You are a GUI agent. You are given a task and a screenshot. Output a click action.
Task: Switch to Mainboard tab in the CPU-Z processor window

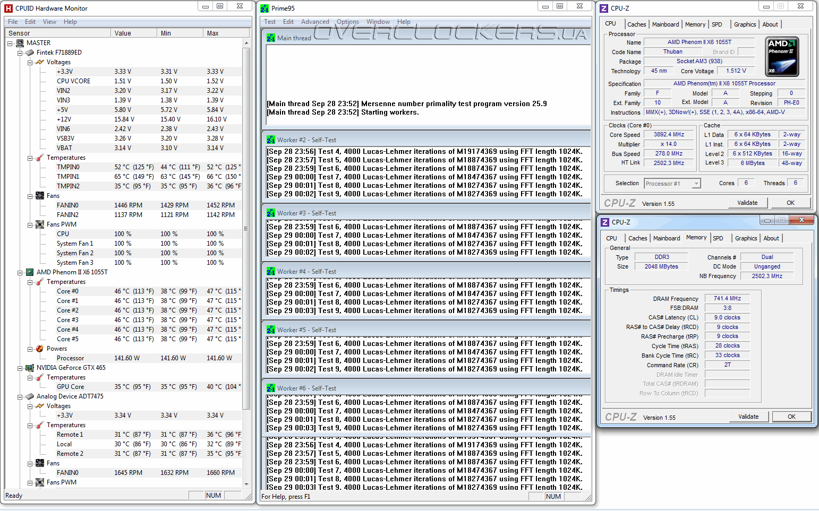666,24
